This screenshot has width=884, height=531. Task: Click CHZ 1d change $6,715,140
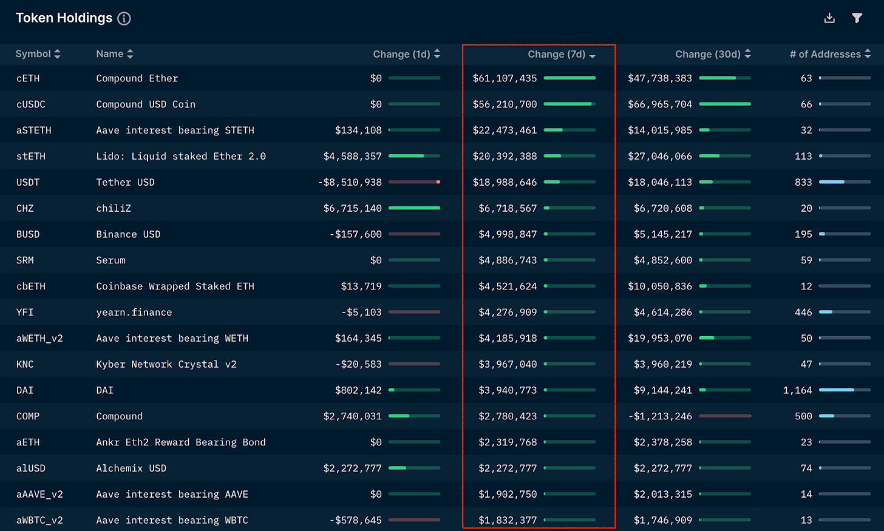[353, 209]
